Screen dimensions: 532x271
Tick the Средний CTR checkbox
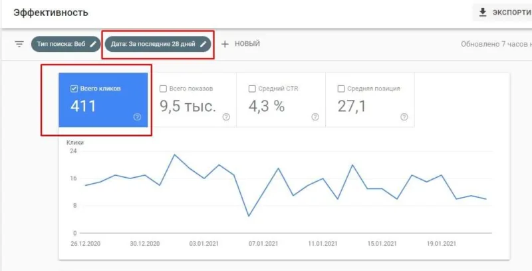pyautogui.click(x=252, y=89)
